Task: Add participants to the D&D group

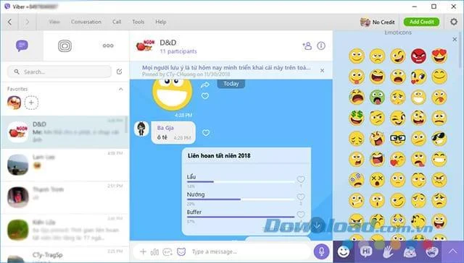Action: (x=307, y=46)
